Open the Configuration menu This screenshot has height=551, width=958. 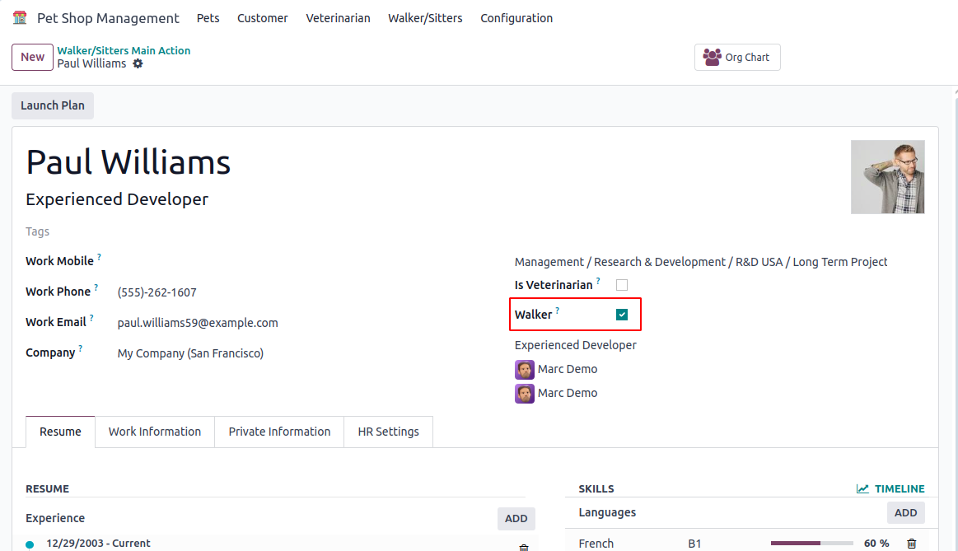pos(516,18)
